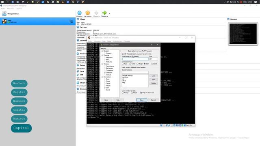Select the SSH connection type radio
Image resolution: width=260 pixels, height=146 pixels.
[145, 64]
